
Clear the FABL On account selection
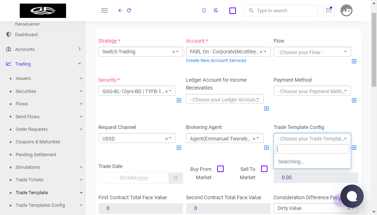pyautogui.click(x=261, y=52)
